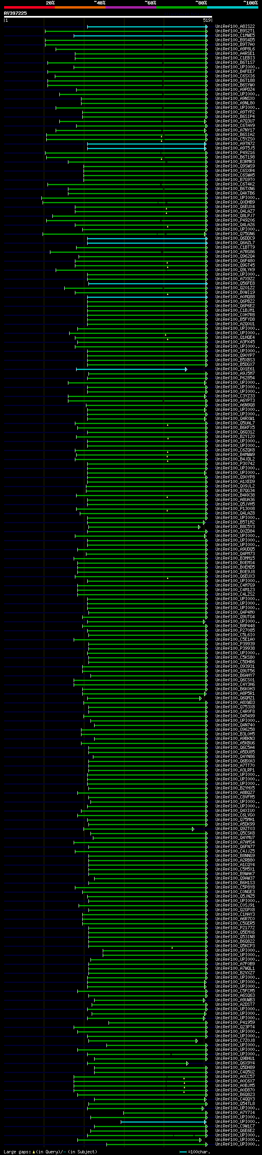The width and height of the screenshot is (262, 1155).
Task: Open hit UniRef100_A0D870
Action: pos(235,1090)
